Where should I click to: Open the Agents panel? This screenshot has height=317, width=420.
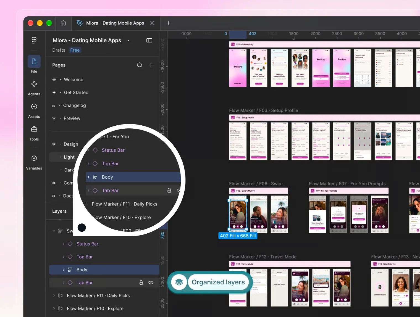click(x=34, y=88)
